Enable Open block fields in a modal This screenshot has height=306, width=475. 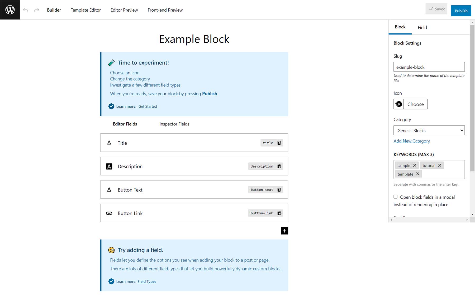pyautogui.click(x=395, y=197)
